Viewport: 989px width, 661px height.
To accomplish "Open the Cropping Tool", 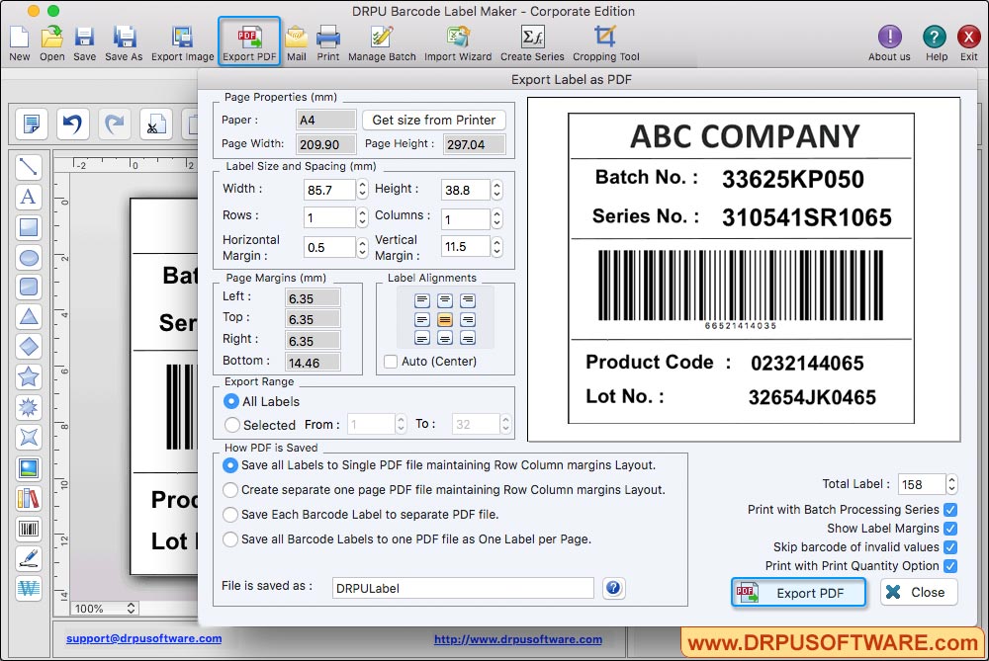I will (x=606, y=40).
